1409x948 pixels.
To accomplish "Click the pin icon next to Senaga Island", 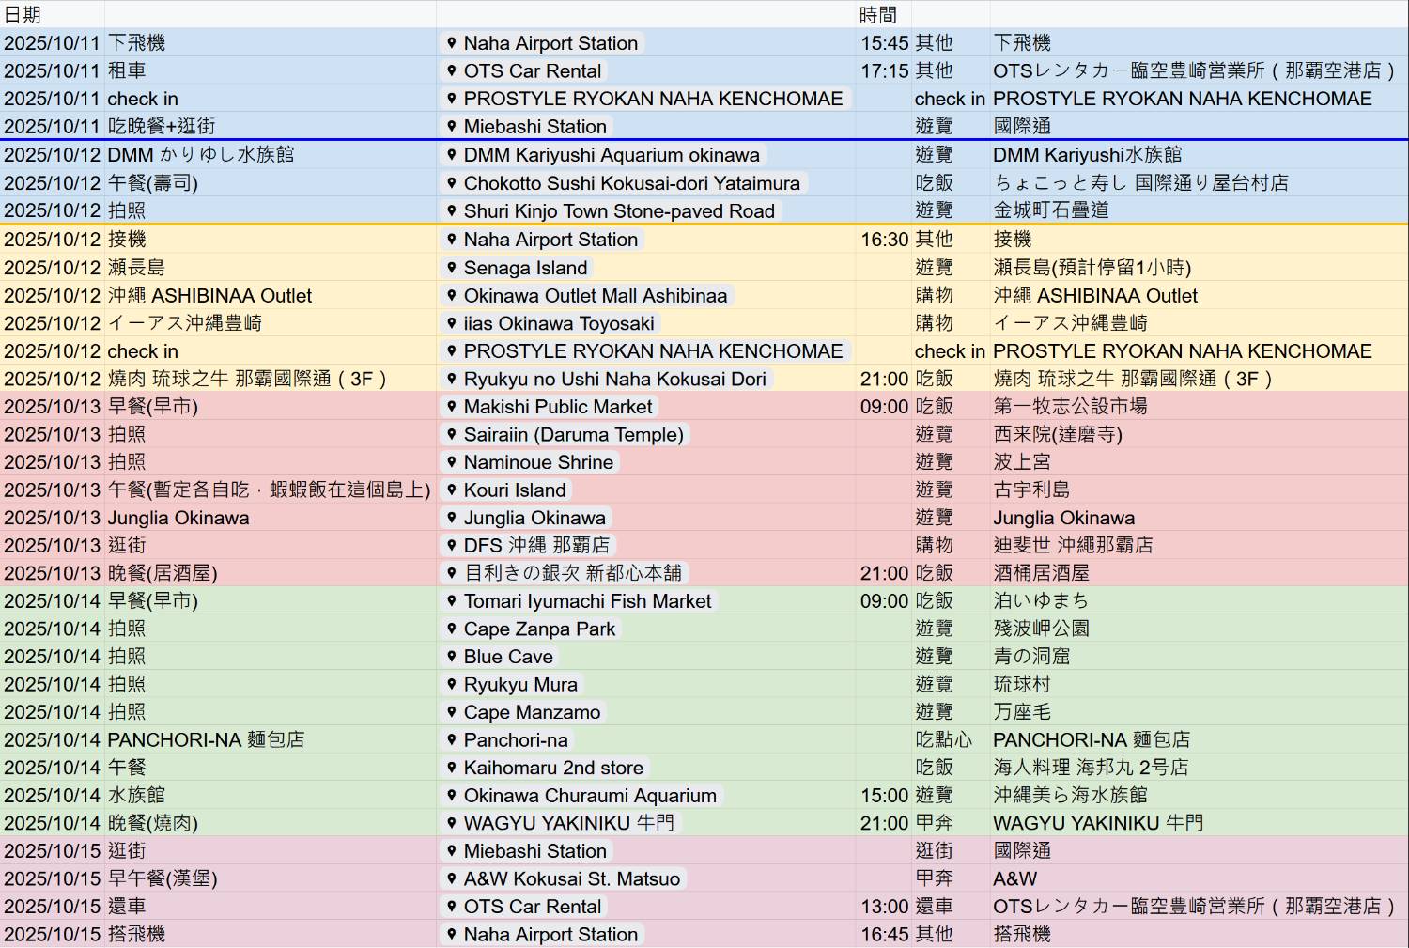I will (452, 267).
